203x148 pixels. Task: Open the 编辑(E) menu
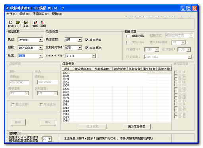click(x=25, y=14)
